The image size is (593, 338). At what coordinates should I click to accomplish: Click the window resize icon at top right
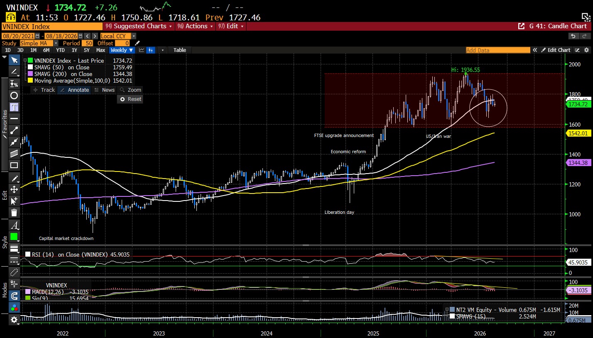point(586,17)
